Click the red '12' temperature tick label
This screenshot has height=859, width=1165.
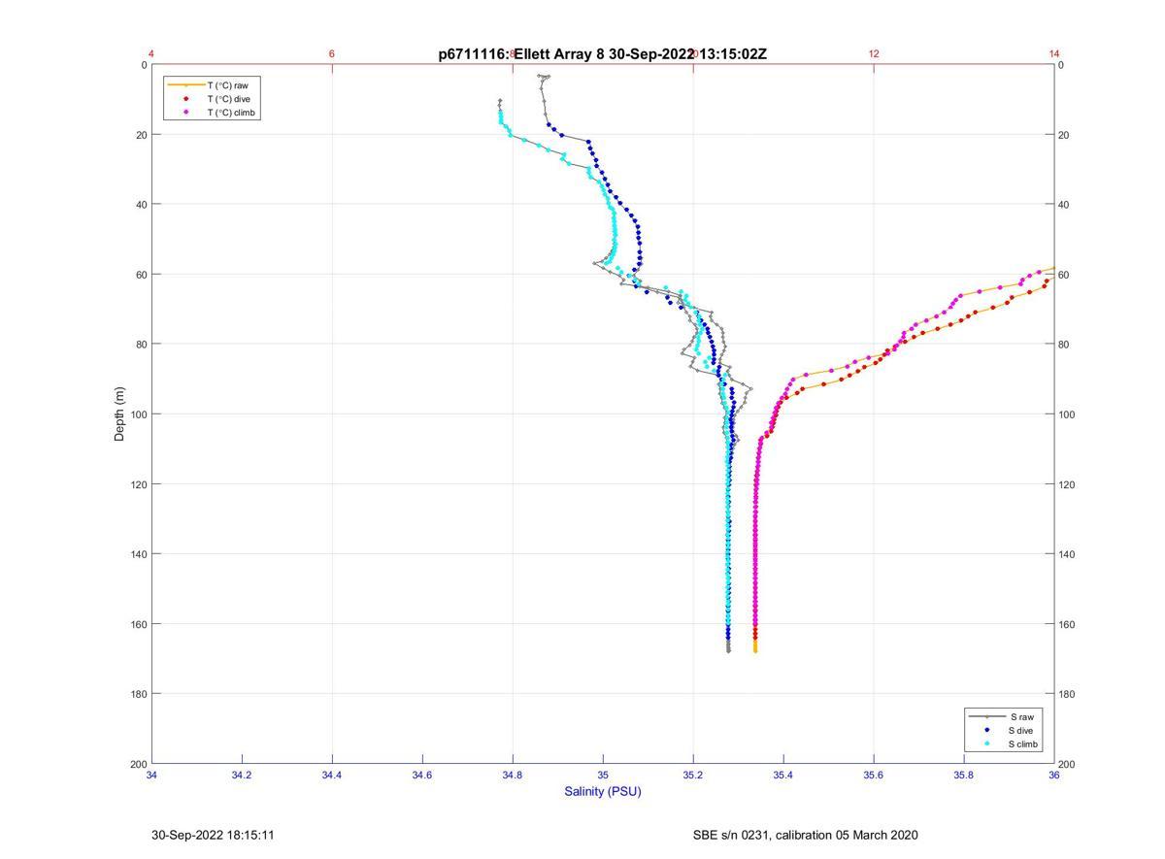point(874,53)
